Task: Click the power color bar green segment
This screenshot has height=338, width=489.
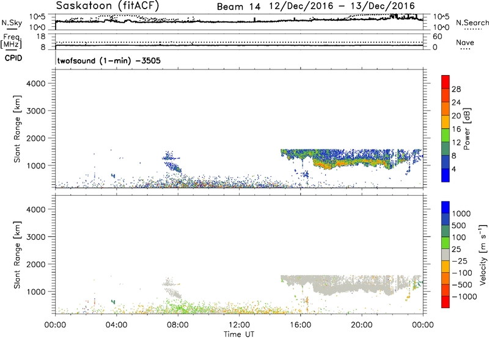Action: pos(446,135)
